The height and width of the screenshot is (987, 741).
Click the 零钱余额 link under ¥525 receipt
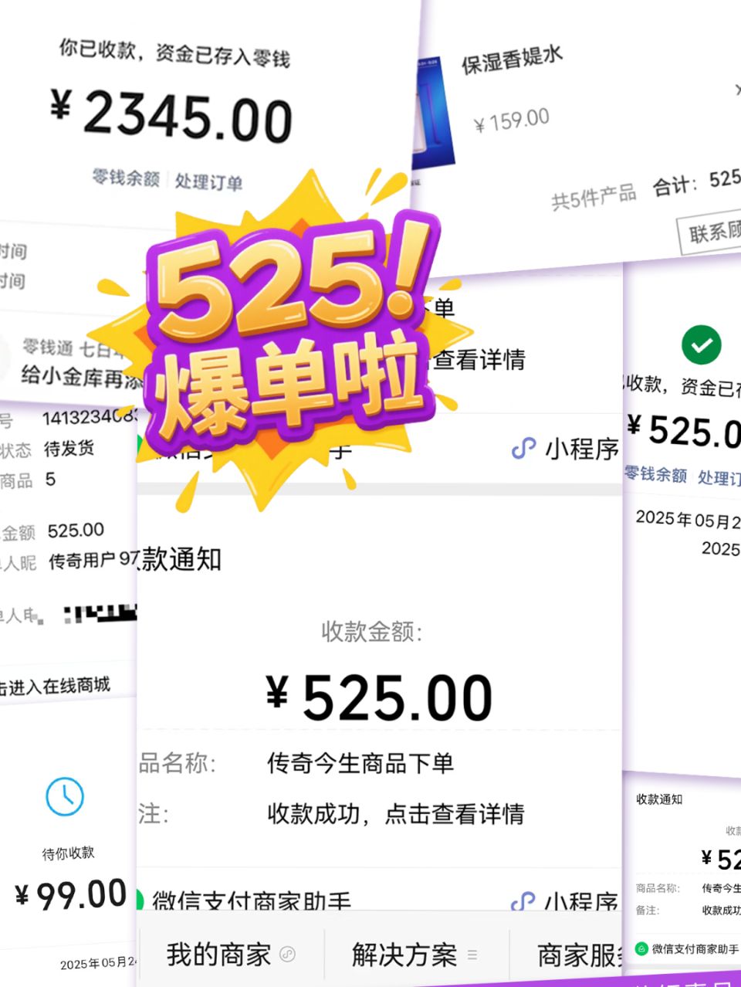[655, 474]
